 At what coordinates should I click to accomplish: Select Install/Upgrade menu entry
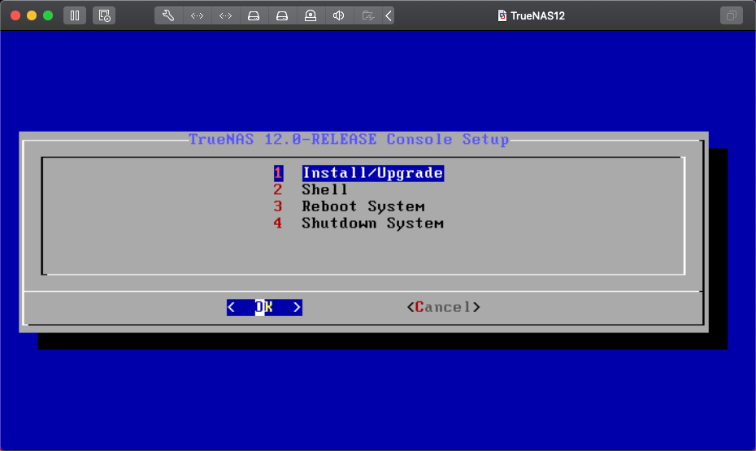click(x=372, y=173)
